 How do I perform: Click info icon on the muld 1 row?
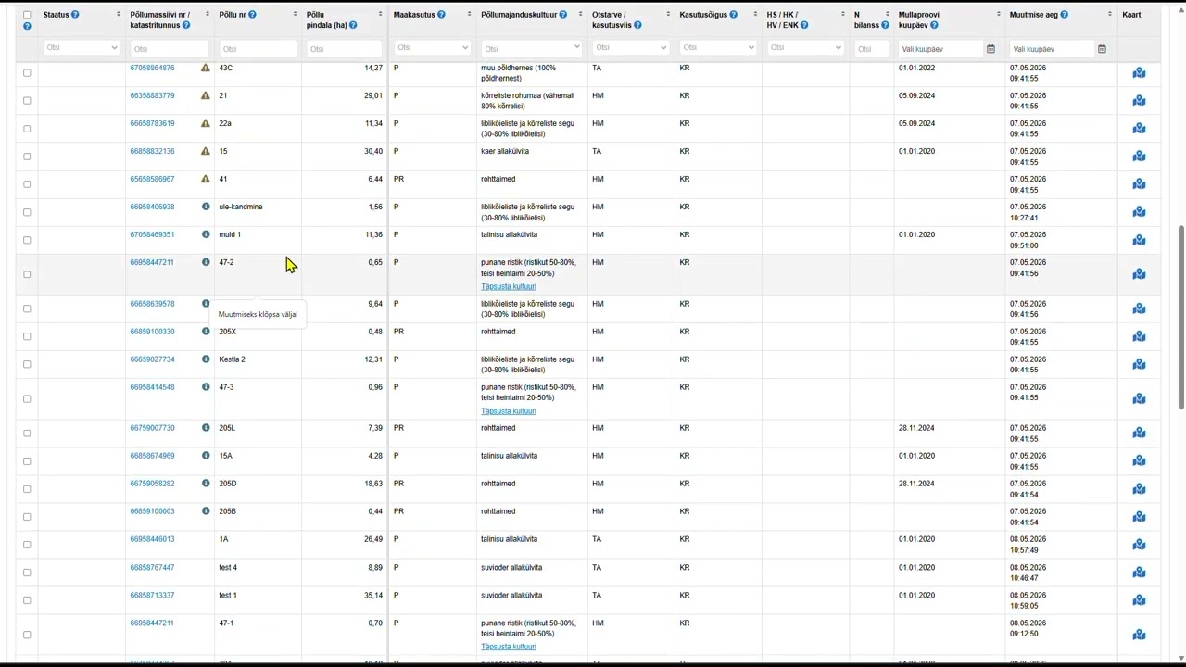[206, 234]
